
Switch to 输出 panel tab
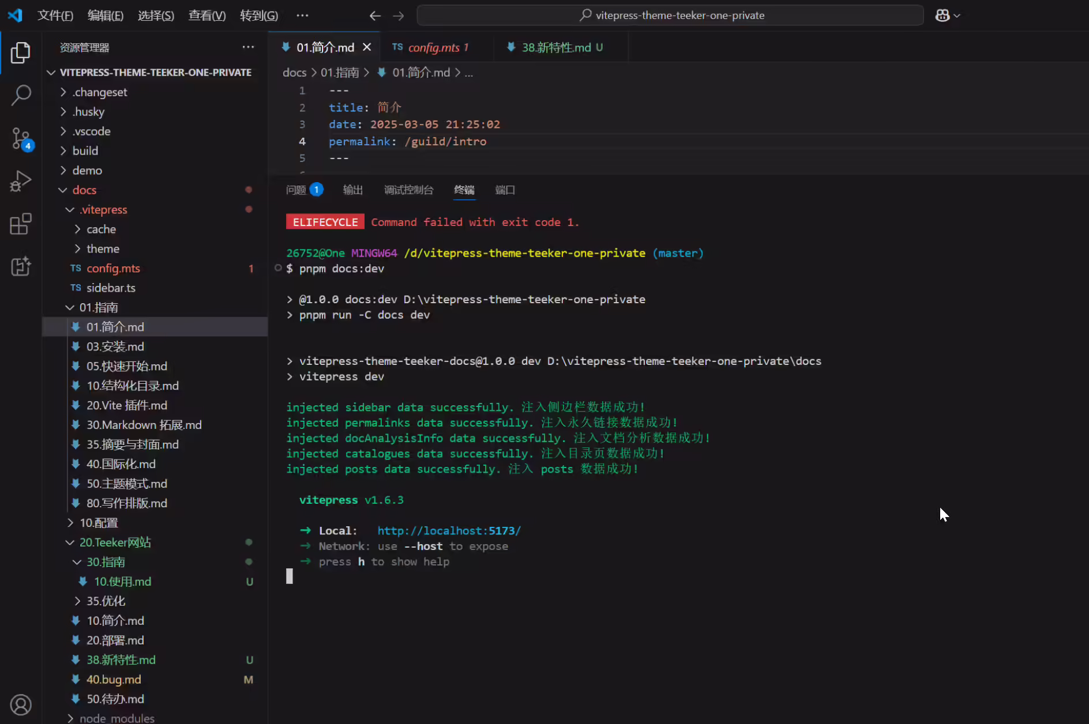[353, 190]
